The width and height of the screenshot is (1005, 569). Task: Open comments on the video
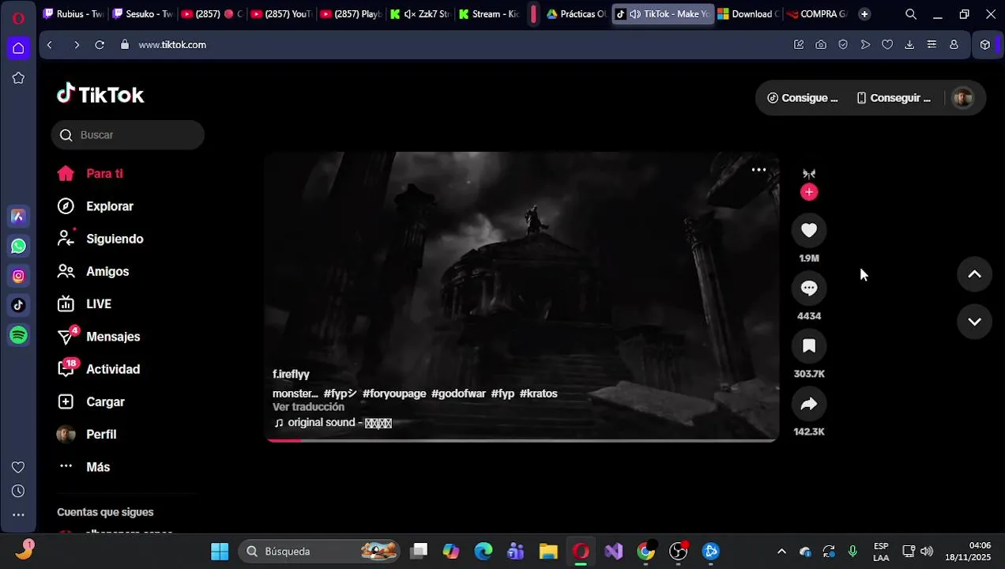point(808,288)
